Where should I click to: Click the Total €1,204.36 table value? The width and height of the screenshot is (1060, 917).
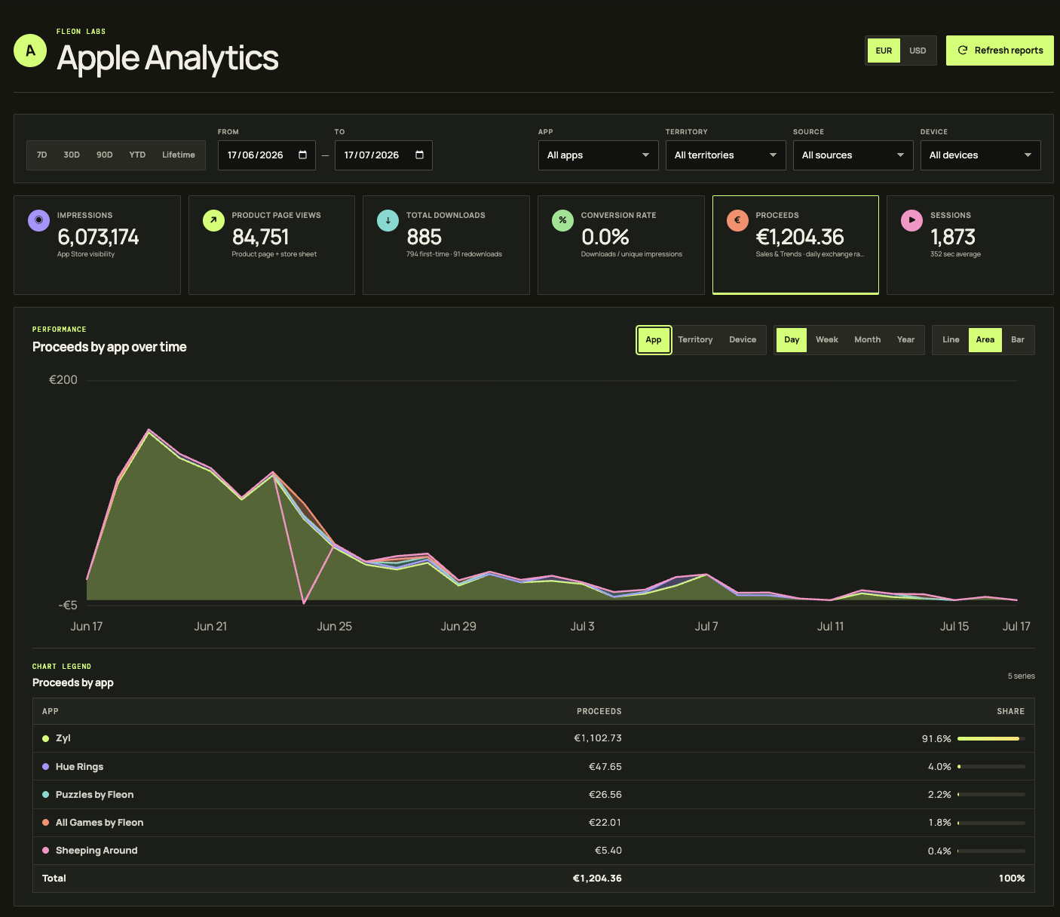[x=597, y=878]
